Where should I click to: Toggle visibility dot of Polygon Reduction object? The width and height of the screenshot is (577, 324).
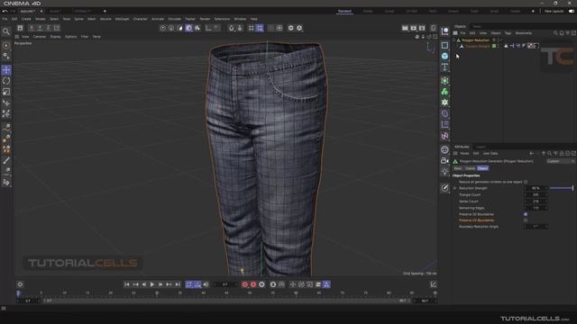[x=499, y=40]
